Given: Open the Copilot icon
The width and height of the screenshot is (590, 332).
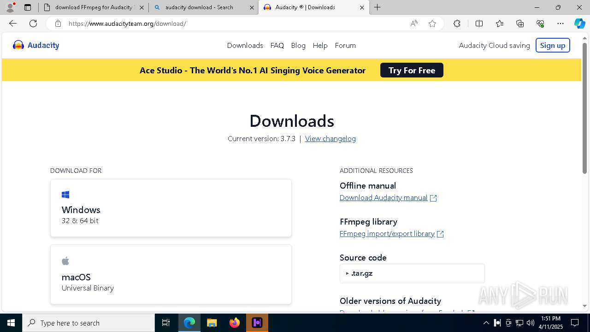Looking at the screenshot, I should pyautogui.click(x=579, y=24).
